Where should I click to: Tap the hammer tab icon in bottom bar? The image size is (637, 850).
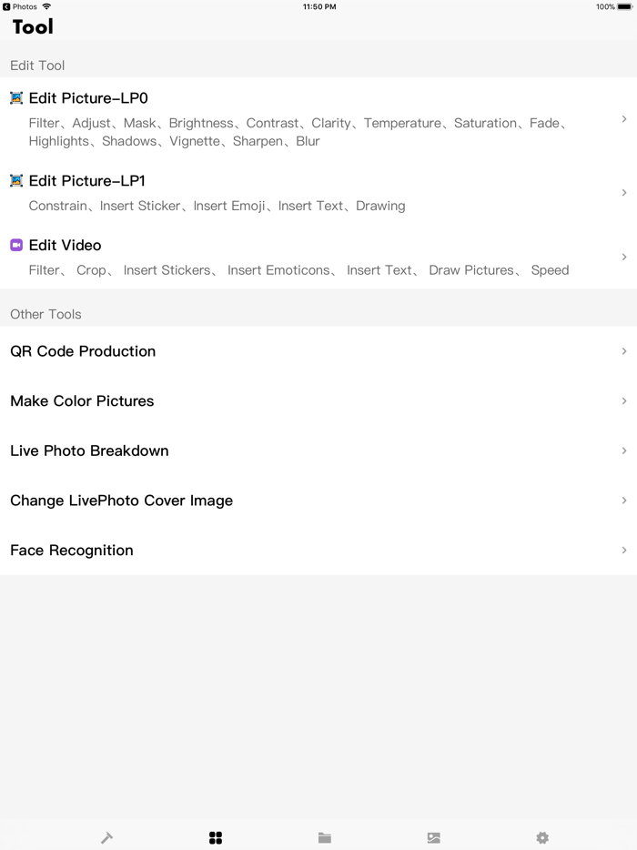[x=106, y=837]
